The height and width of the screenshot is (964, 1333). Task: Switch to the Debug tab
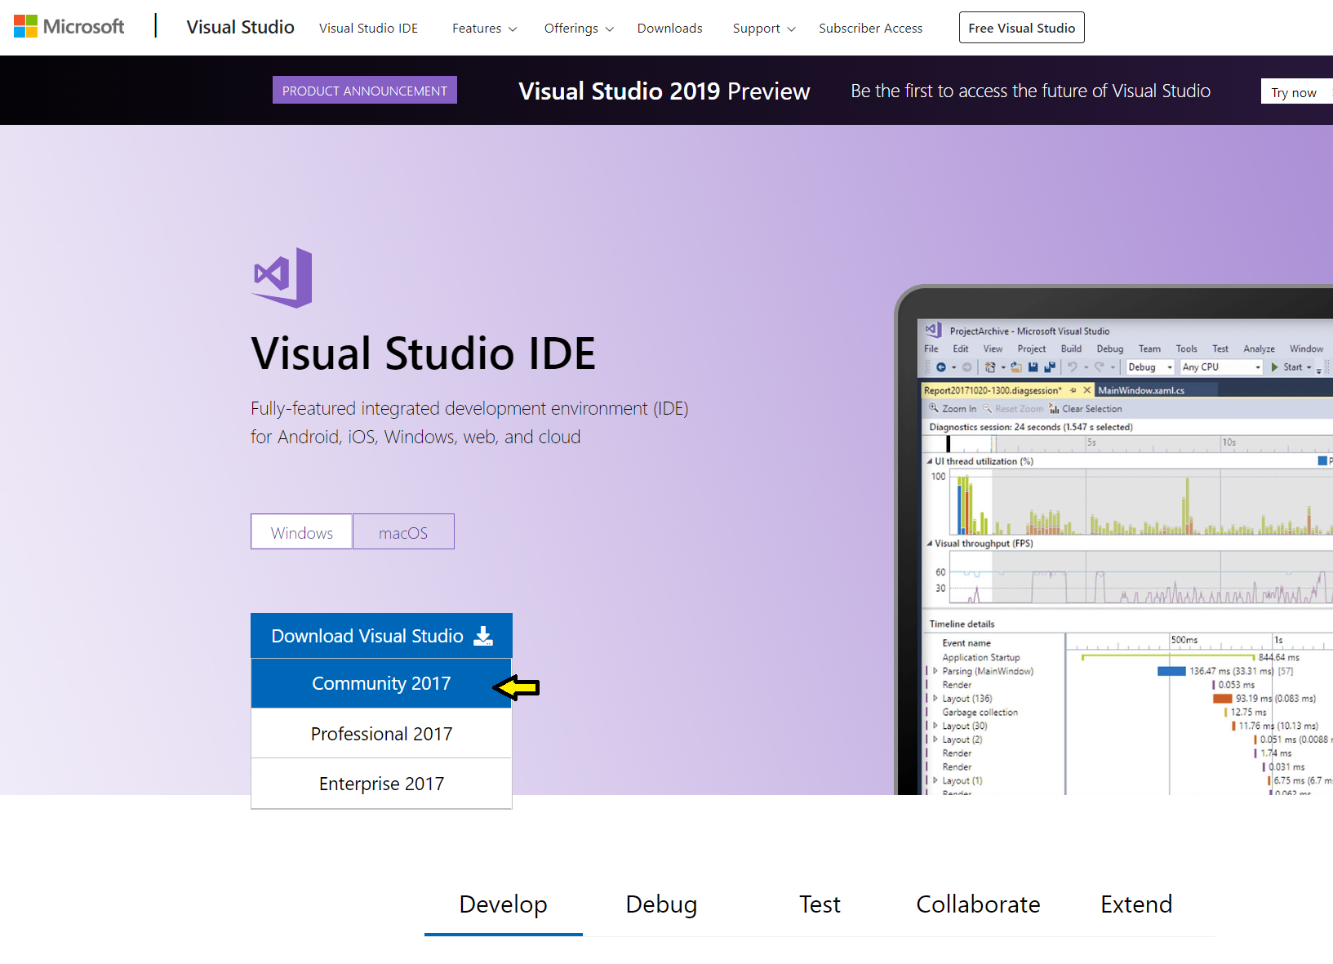(661, 904)
